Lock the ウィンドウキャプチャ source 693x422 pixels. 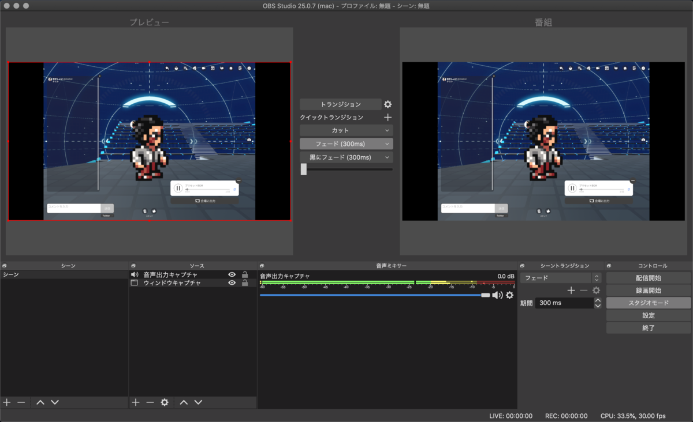coord(245,283)
